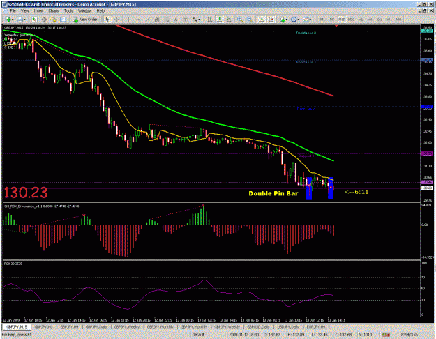
Task: Click the application icon in title bar
Action: (x=5, y=4)
